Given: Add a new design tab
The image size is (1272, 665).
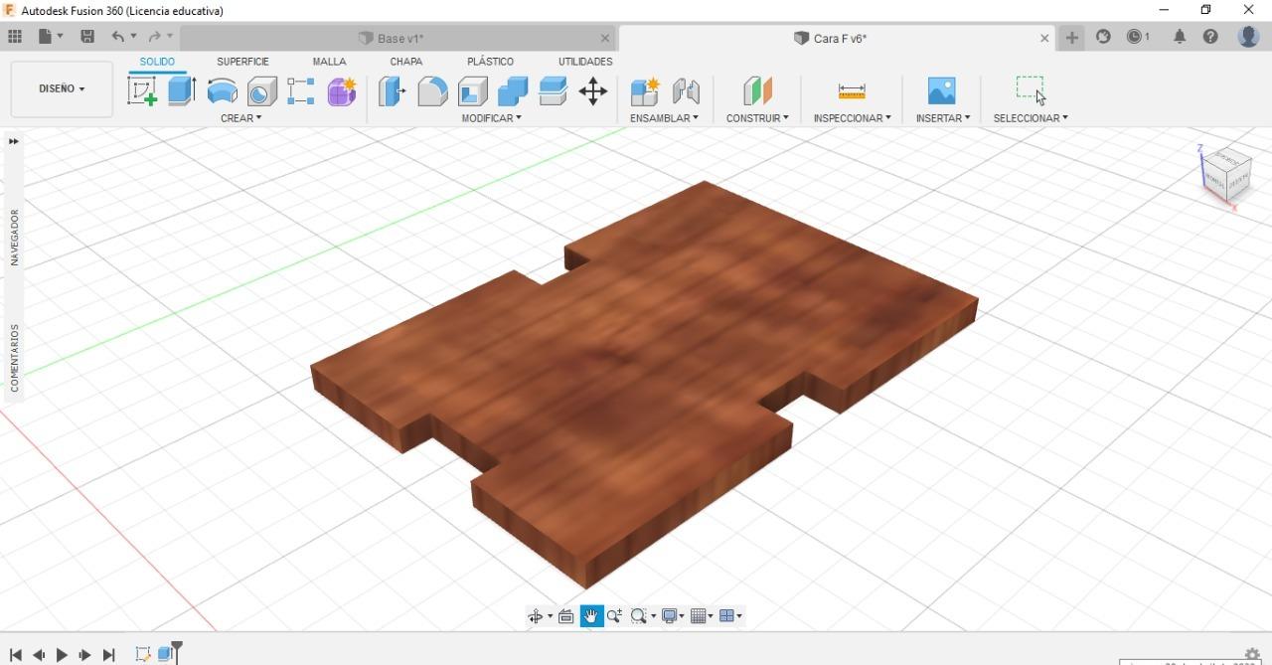Looking at the screenshot, I should [1072, 38].
